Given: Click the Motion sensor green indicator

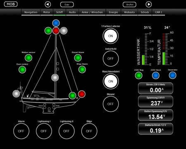Looking at the screenshot, I should (29, 58).
